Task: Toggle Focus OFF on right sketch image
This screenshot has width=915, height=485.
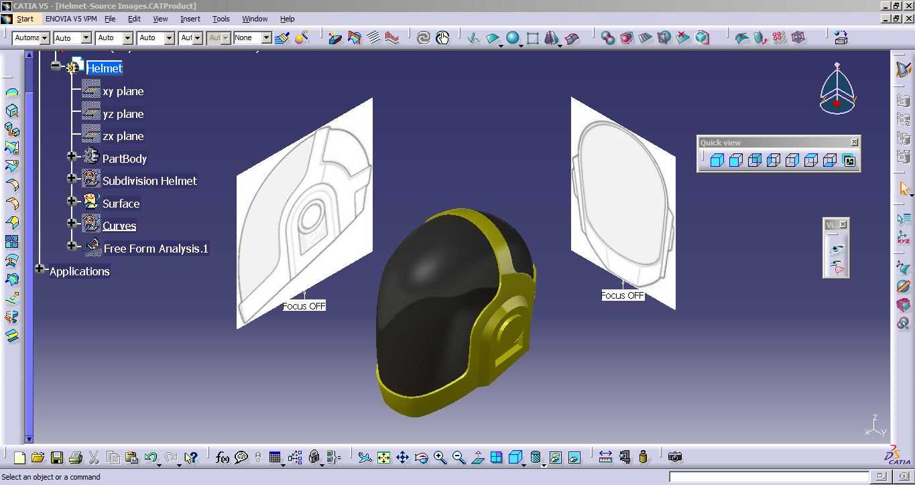Action: [x=623, y=295]
